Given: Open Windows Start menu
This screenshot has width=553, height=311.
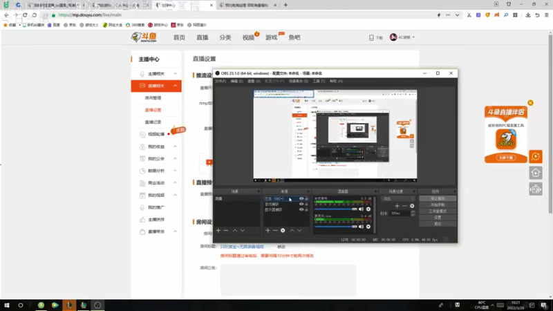Looking at the screenshot, I should (x=7, y=305).
